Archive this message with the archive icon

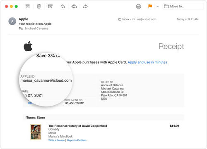pyautogui.click(x=28, y=6)
